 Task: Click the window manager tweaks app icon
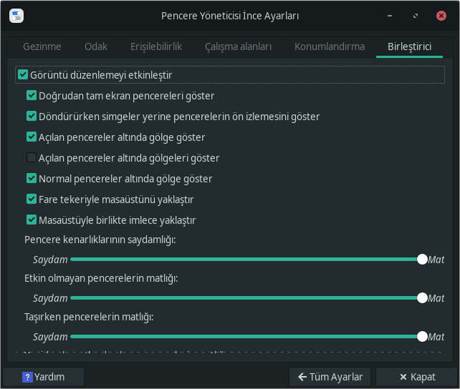point(17,15)
